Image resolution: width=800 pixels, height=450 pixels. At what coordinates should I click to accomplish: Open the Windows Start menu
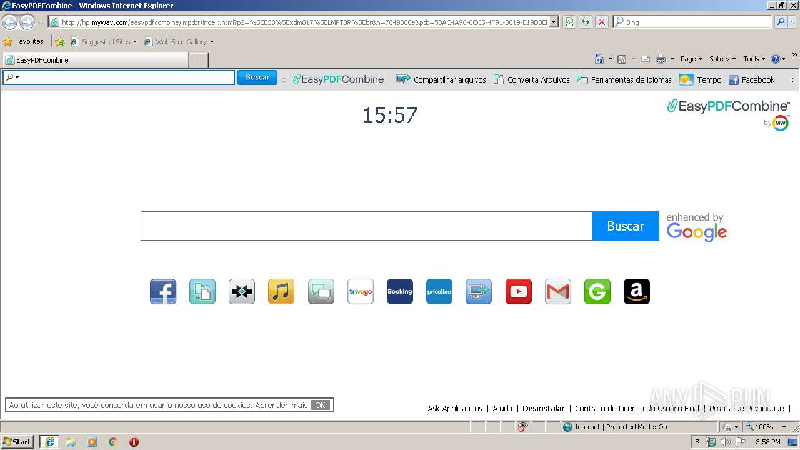pyautogui.click(x=17, y=442)
